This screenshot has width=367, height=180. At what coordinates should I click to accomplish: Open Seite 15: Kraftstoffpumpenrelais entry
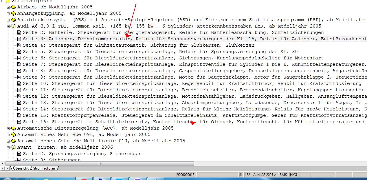tap(195, 115)
